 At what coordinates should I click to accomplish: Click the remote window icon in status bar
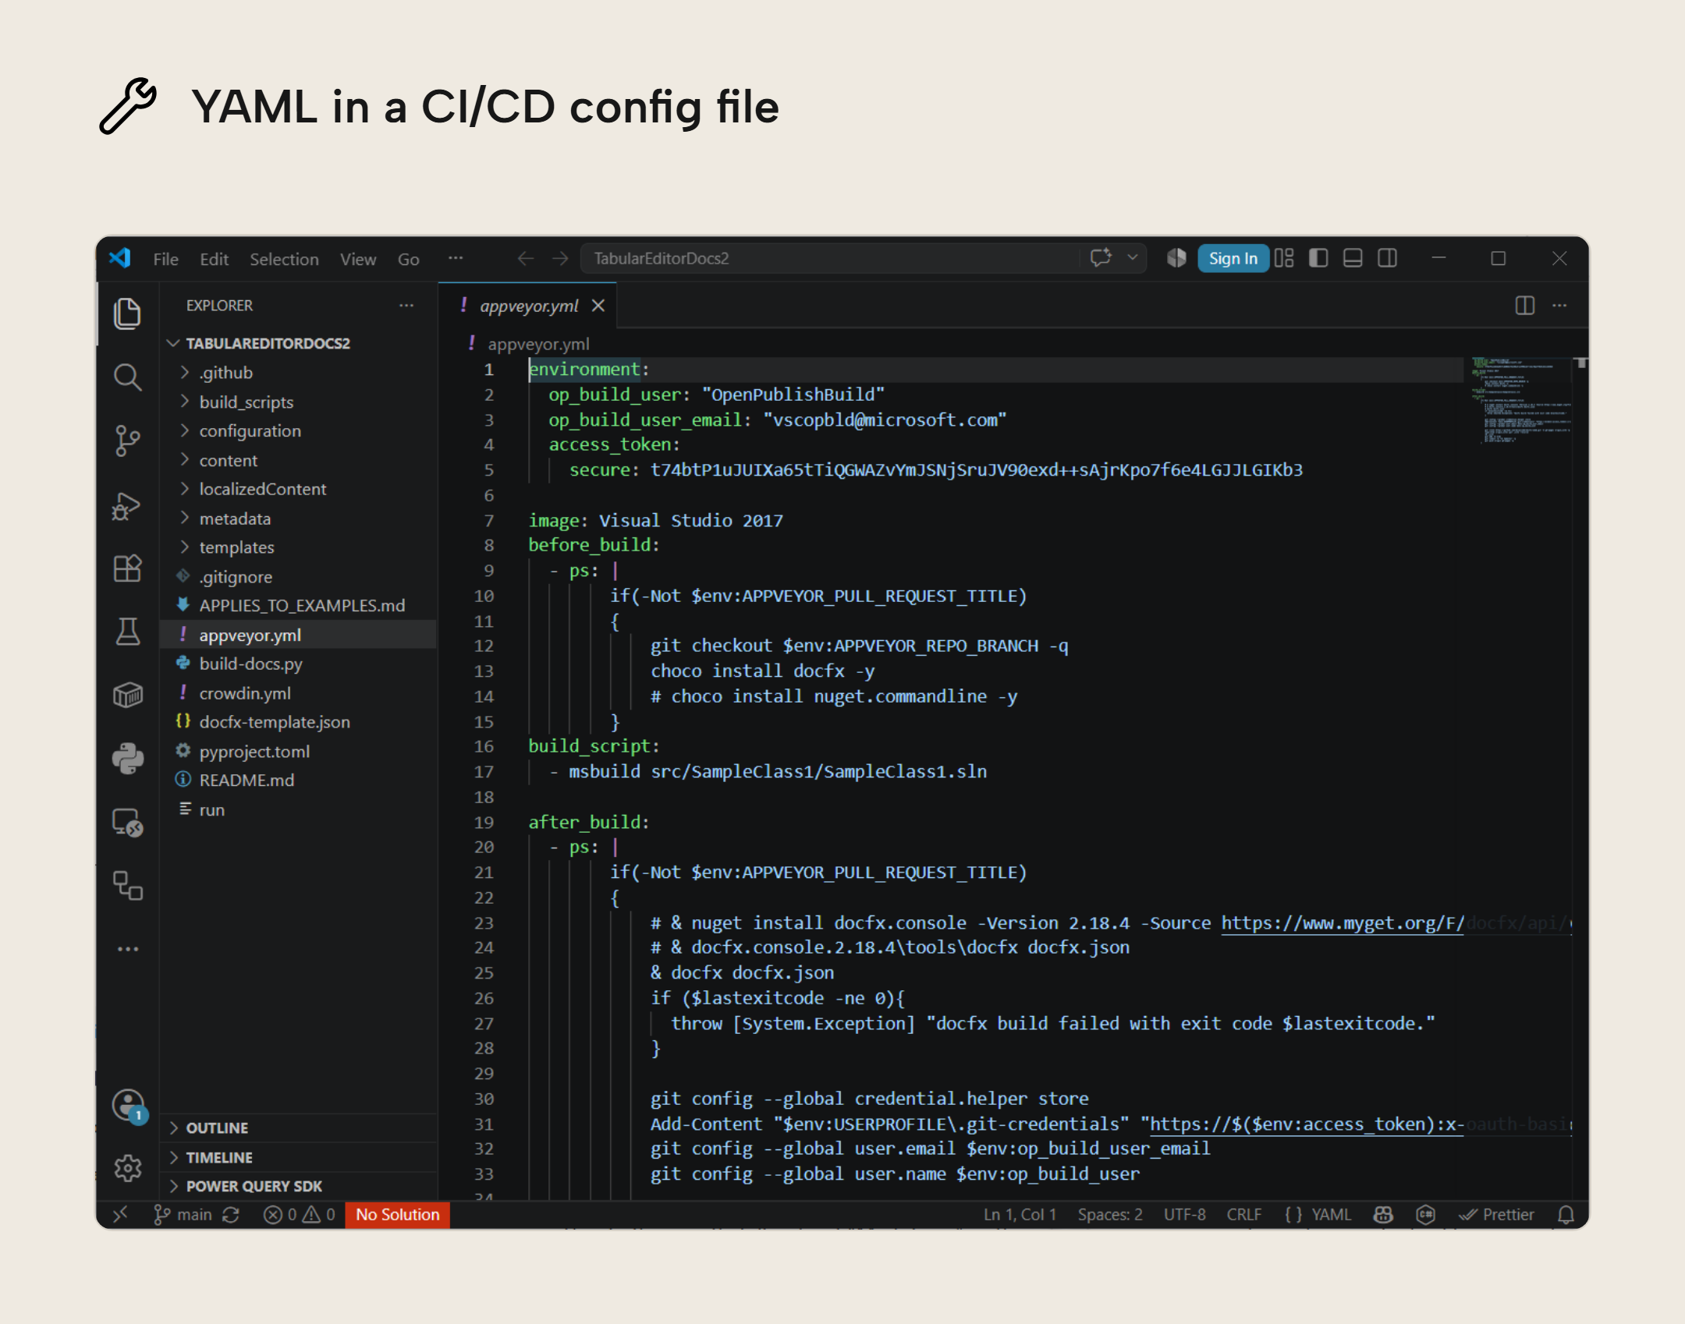pyautogui.click(x=119, y=1215)
